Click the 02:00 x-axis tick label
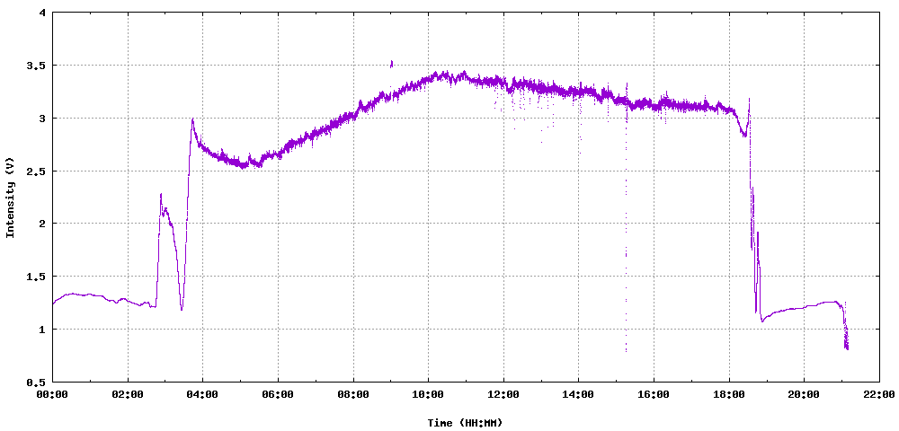Screen dimensions: 899x431 (x=128, y=394)
